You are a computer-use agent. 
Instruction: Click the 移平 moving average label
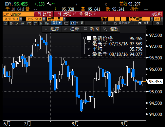pyautogui.click(x=104, y=19)
